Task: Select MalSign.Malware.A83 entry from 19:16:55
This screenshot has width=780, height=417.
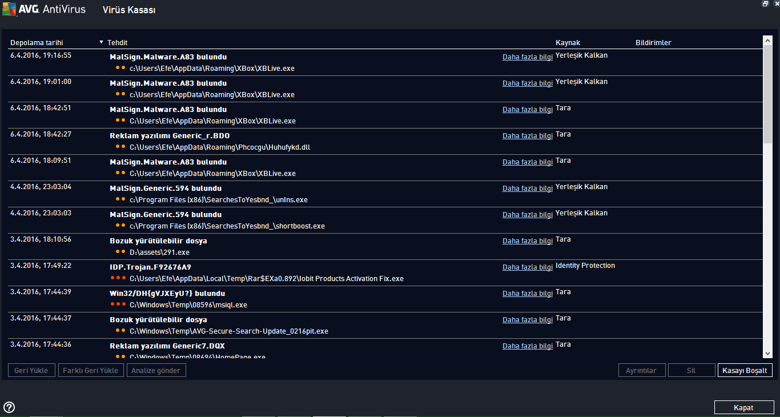Action: (x=385, y=63)
